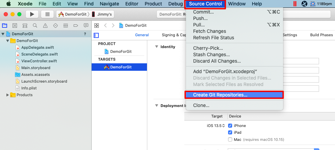Switch to the General tab
The height and width of the screenshot is (150, 335).
coord(142,35)
